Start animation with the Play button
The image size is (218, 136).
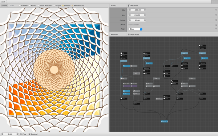pyautogui.click(x=23, y=134)
